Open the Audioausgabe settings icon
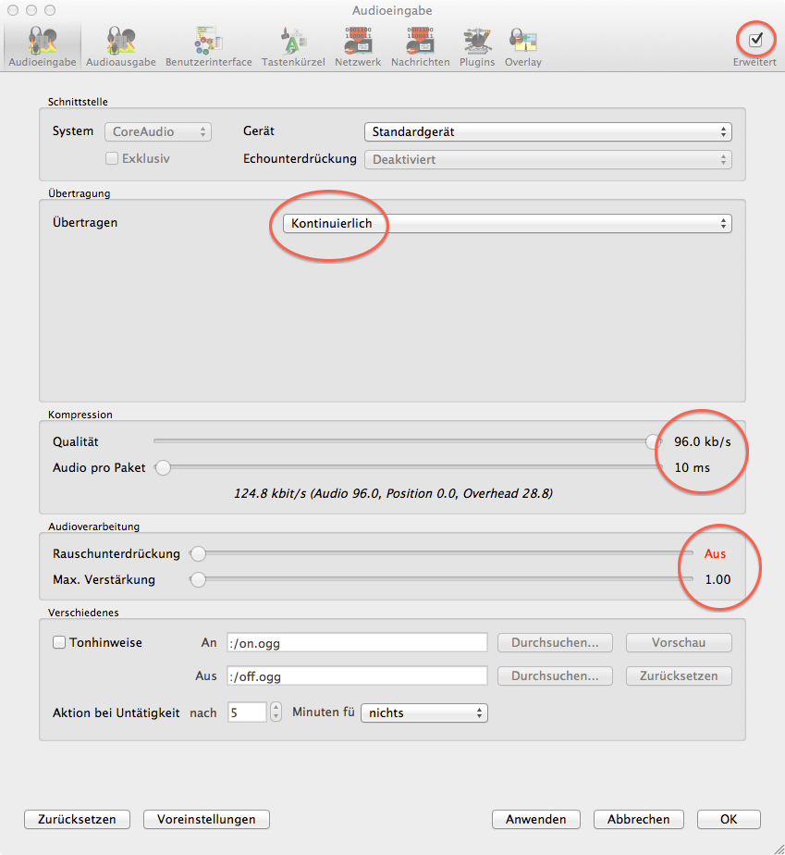 pyautogui.click(x=120, y=43)
